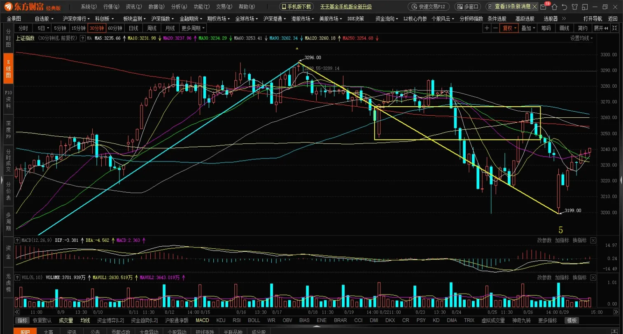Switch to 公告 bottom tab

click(95, 331)
